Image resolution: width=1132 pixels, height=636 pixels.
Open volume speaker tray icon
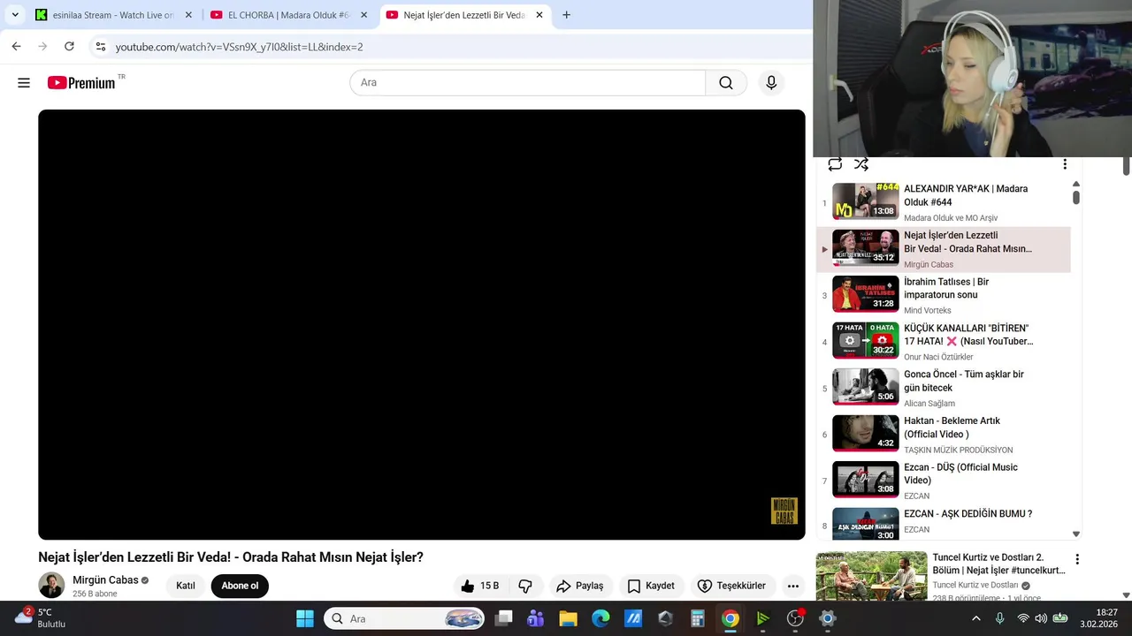pyautogui.click(x=1041, y=618)
